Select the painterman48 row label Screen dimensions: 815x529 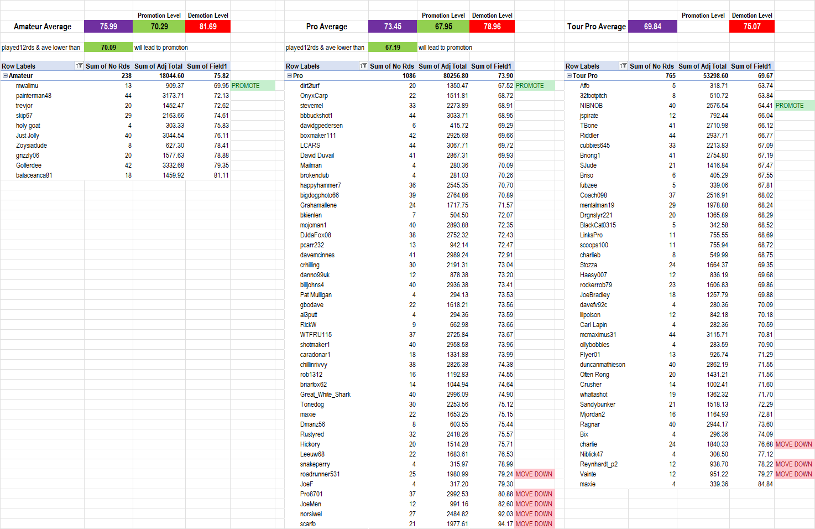34,96
